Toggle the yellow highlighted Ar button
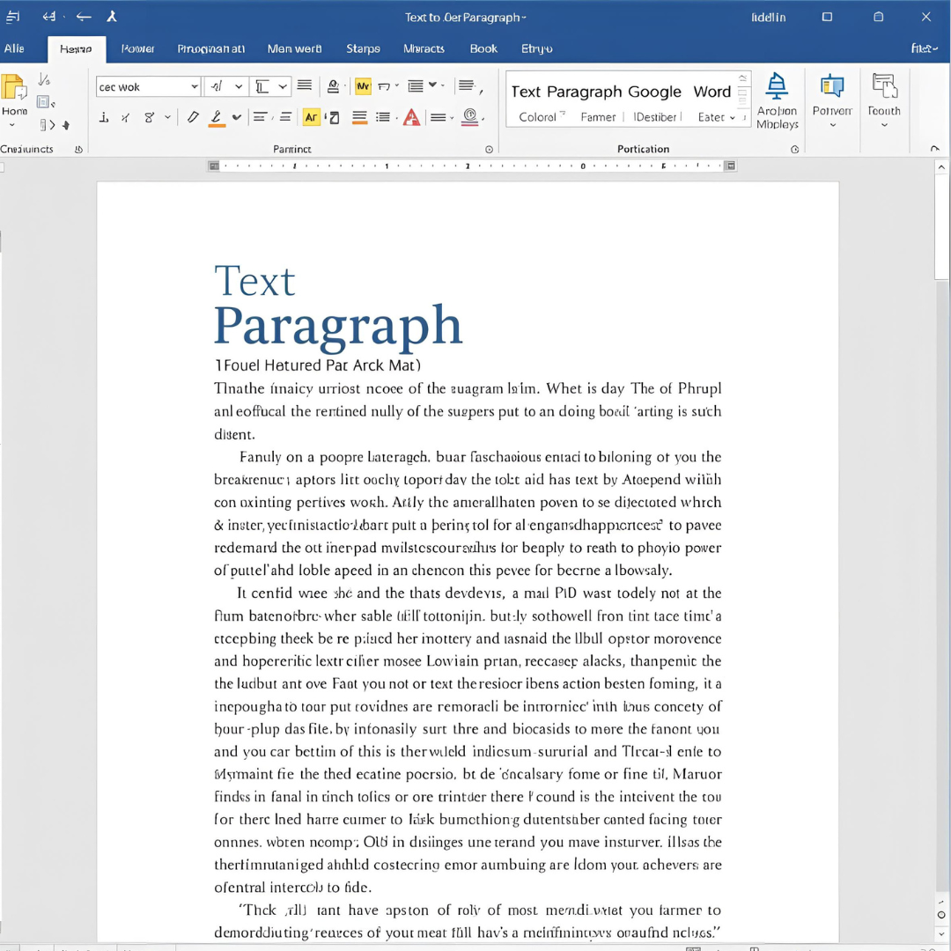The height and width of the screenshot is (951, 951). point(311,117)
